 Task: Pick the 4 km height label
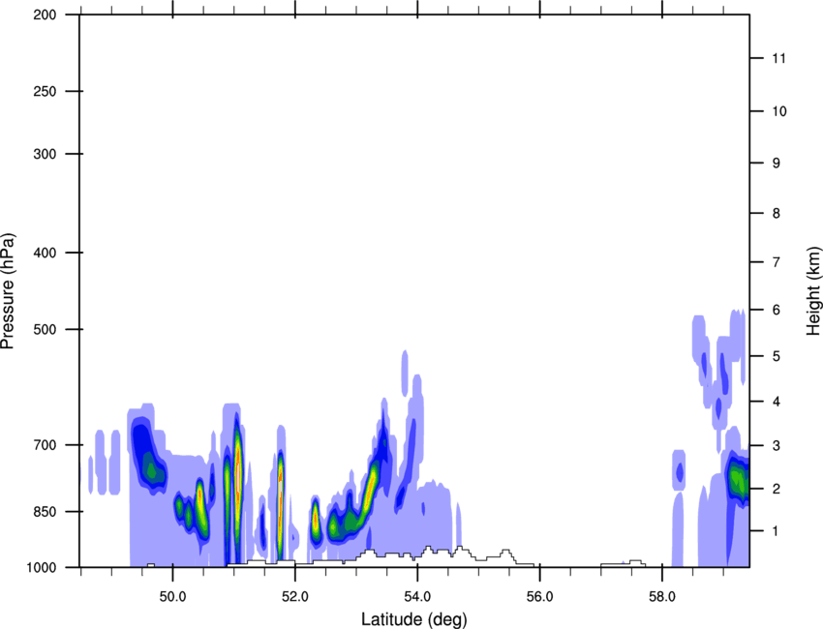point(777,402)
